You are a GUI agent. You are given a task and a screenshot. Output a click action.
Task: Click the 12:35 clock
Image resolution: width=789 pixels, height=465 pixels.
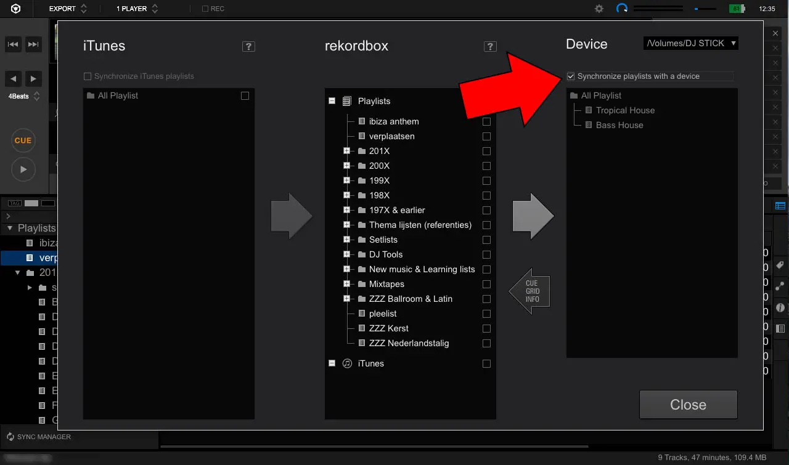coord(767,9)
